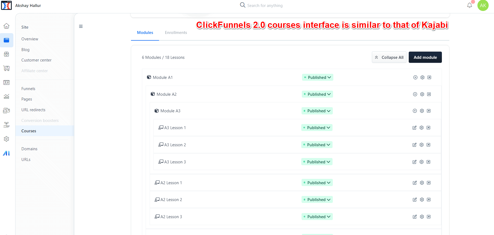
Task: Click the 6 Modules / 18 Lessons text
Action: [163, 57]
